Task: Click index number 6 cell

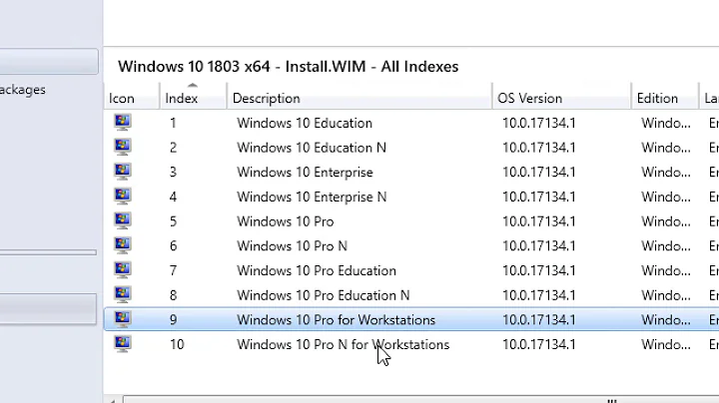Action: pyautogui.click(x=173, y=246)
